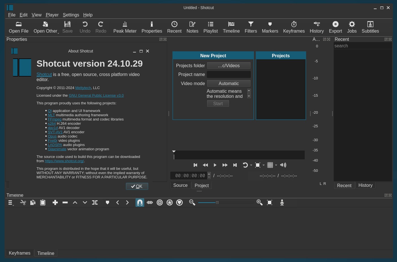Adjust the timeline zoom slider
This screenshot has width=397, height=262.
226,202
